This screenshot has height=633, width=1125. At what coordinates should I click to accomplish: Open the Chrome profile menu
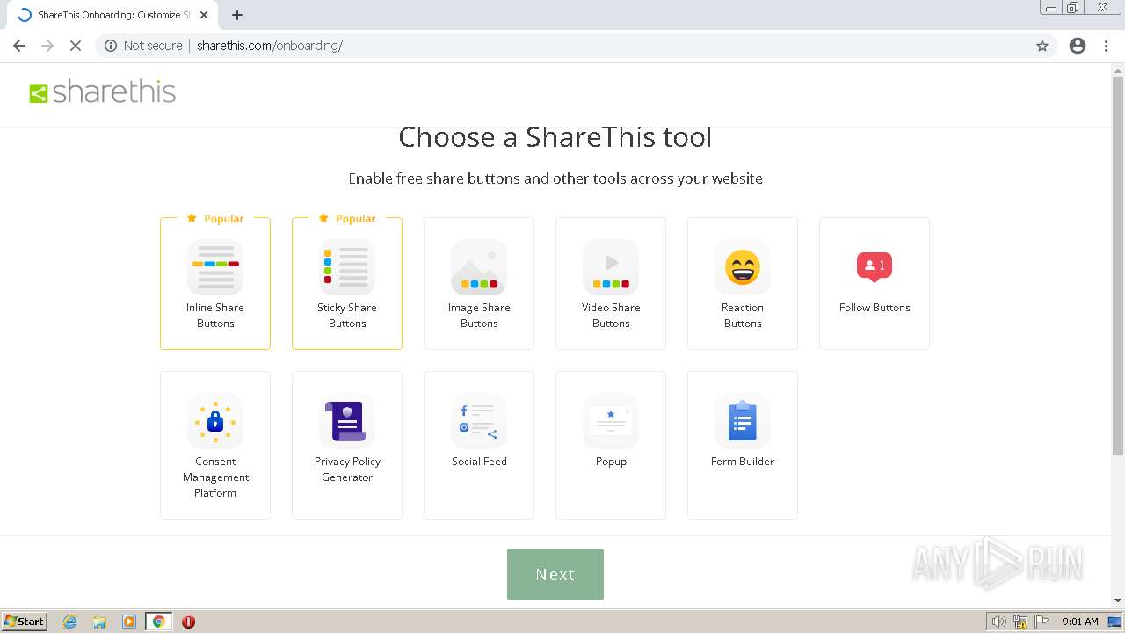[1078, 46]
